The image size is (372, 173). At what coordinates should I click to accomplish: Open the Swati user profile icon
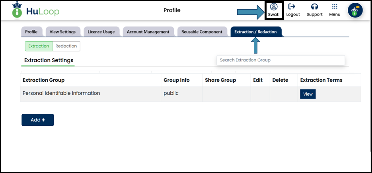point(273,7)
